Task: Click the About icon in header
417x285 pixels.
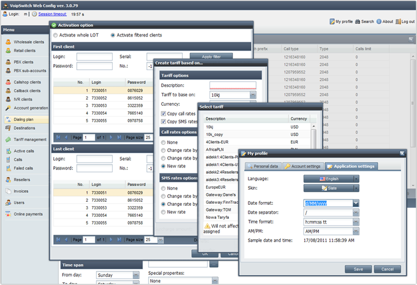Action: pyautogui.click(x=379, y=21)
